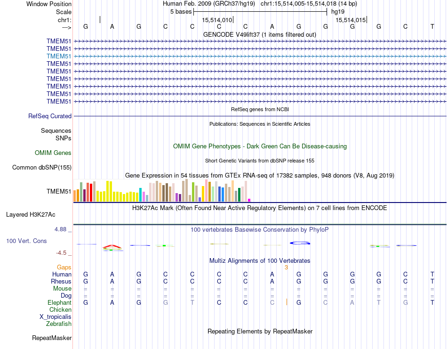Click the orange insertion tick in Elephant row
447x349 pixels.
287,302
